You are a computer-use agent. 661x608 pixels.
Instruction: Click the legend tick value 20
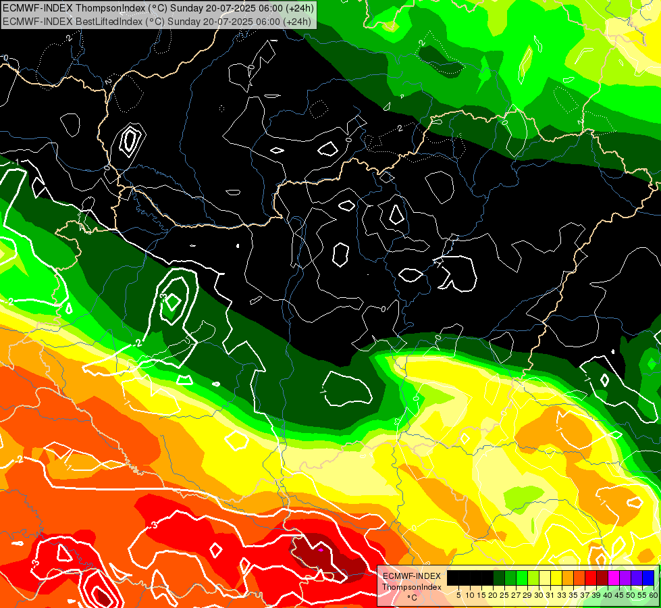tap(494, 595)
